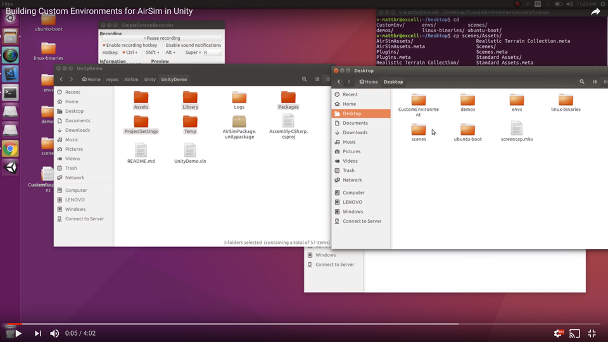Open Visual Studio Code from the dock

coord(11,73)
